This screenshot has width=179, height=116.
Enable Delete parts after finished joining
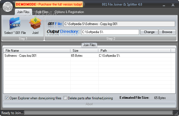[x=65, y=98]
